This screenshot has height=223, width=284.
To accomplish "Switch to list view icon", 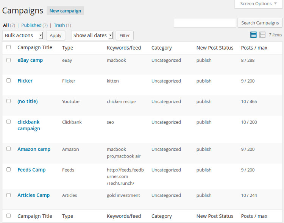I will pos(253,35).
